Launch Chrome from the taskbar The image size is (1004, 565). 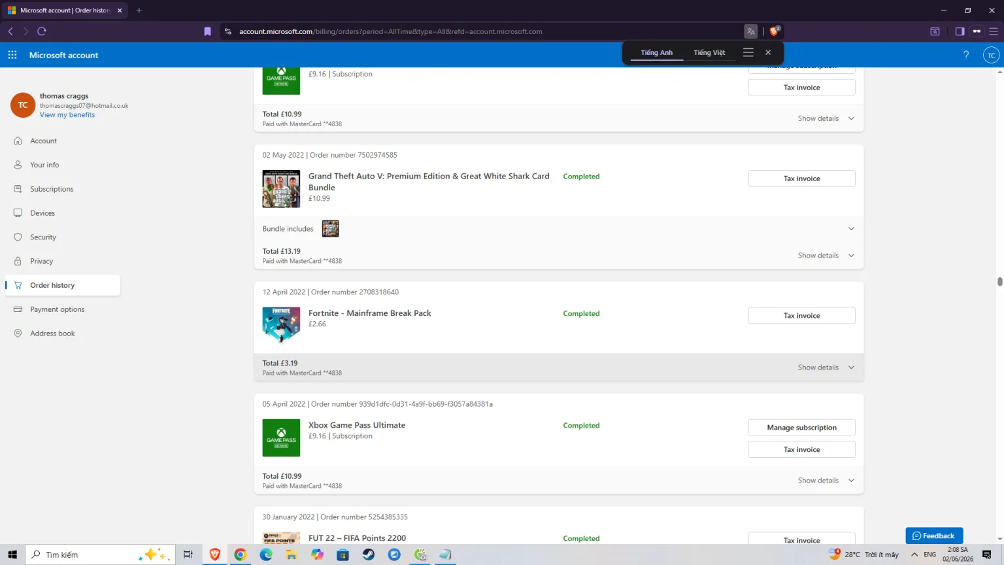coord(241,555)
